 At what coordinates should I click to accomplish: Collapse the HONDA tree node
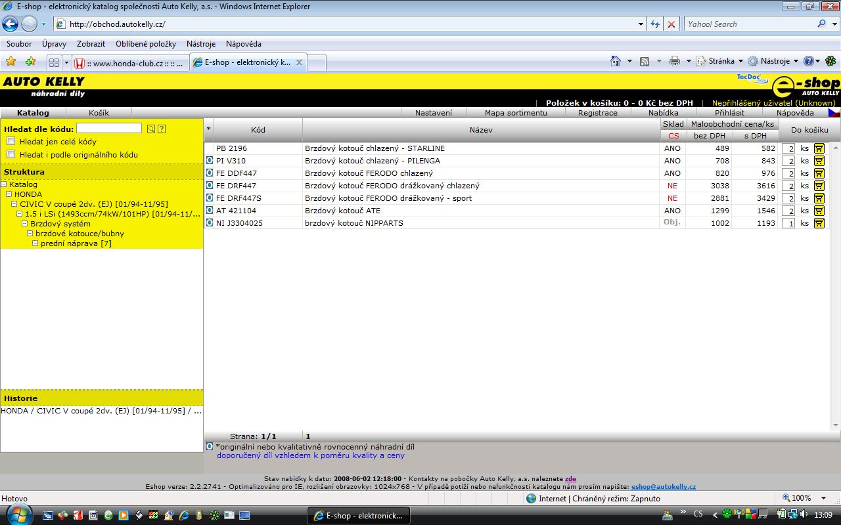tap(9, 194)
